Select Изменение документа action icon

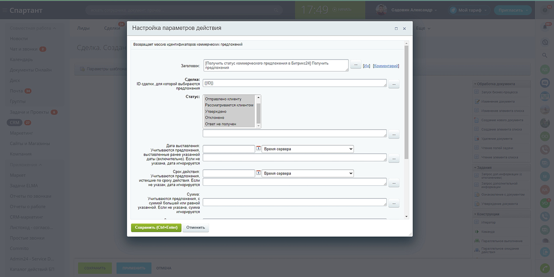tap(477, 102)
